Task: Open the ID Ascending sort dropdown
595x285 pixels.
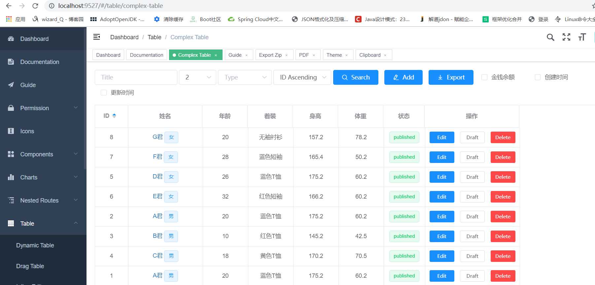Action: click(x=302, y=77)
